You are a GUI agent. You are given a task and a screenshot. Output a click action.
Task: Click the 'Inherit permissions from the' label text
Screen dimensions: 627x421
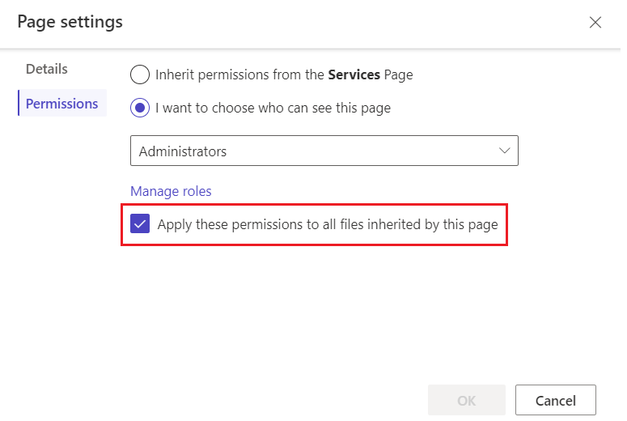coord(240,74)
